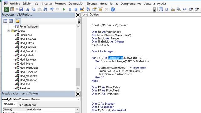Open the Ver menu
This screenshot has height=113, width=201.
(37, 3)
